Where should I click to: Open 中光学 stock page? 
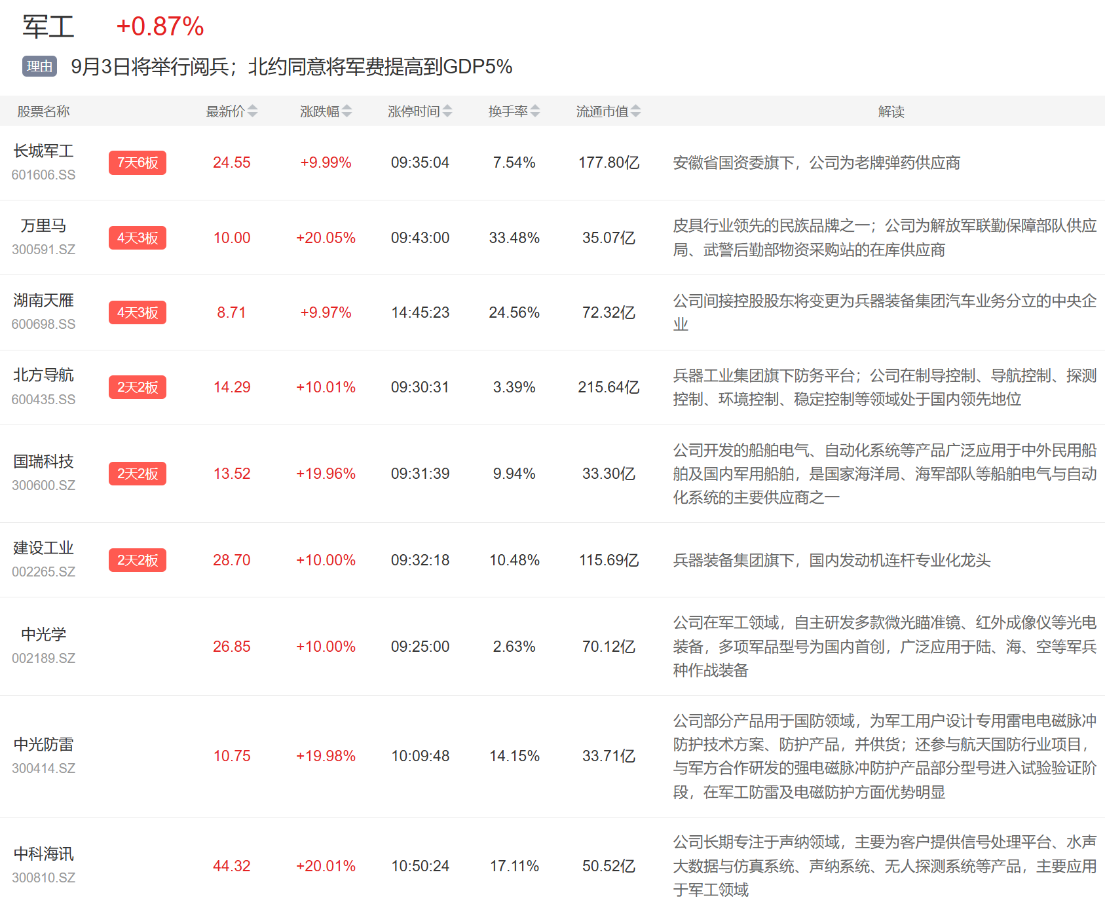(x=43, y=635)
